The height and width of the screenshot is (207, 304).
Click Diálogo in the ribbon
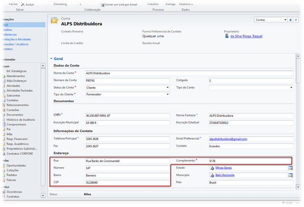tap(171, 4)
